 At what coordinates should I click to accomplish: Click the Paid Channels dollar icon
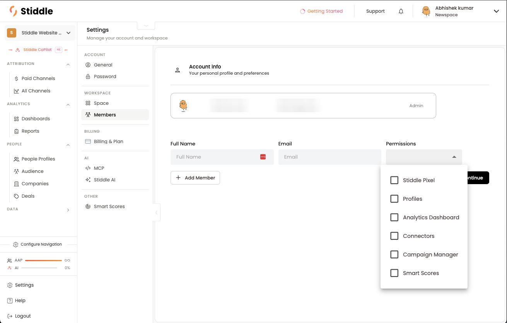16,79
